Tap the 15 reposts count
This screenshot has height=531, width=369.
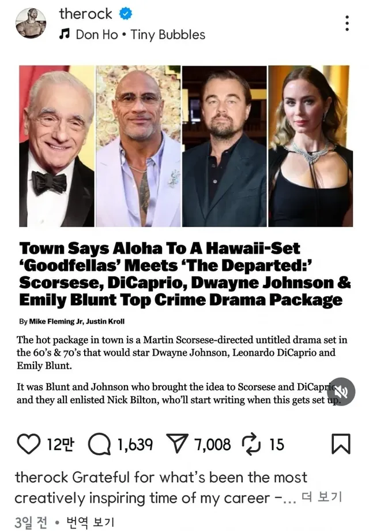tap(277, 445)
